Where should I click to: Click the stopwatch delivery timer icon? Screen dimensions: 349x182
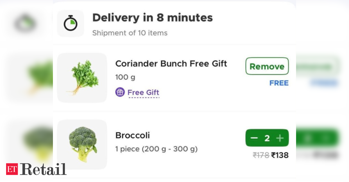point(71,24)
